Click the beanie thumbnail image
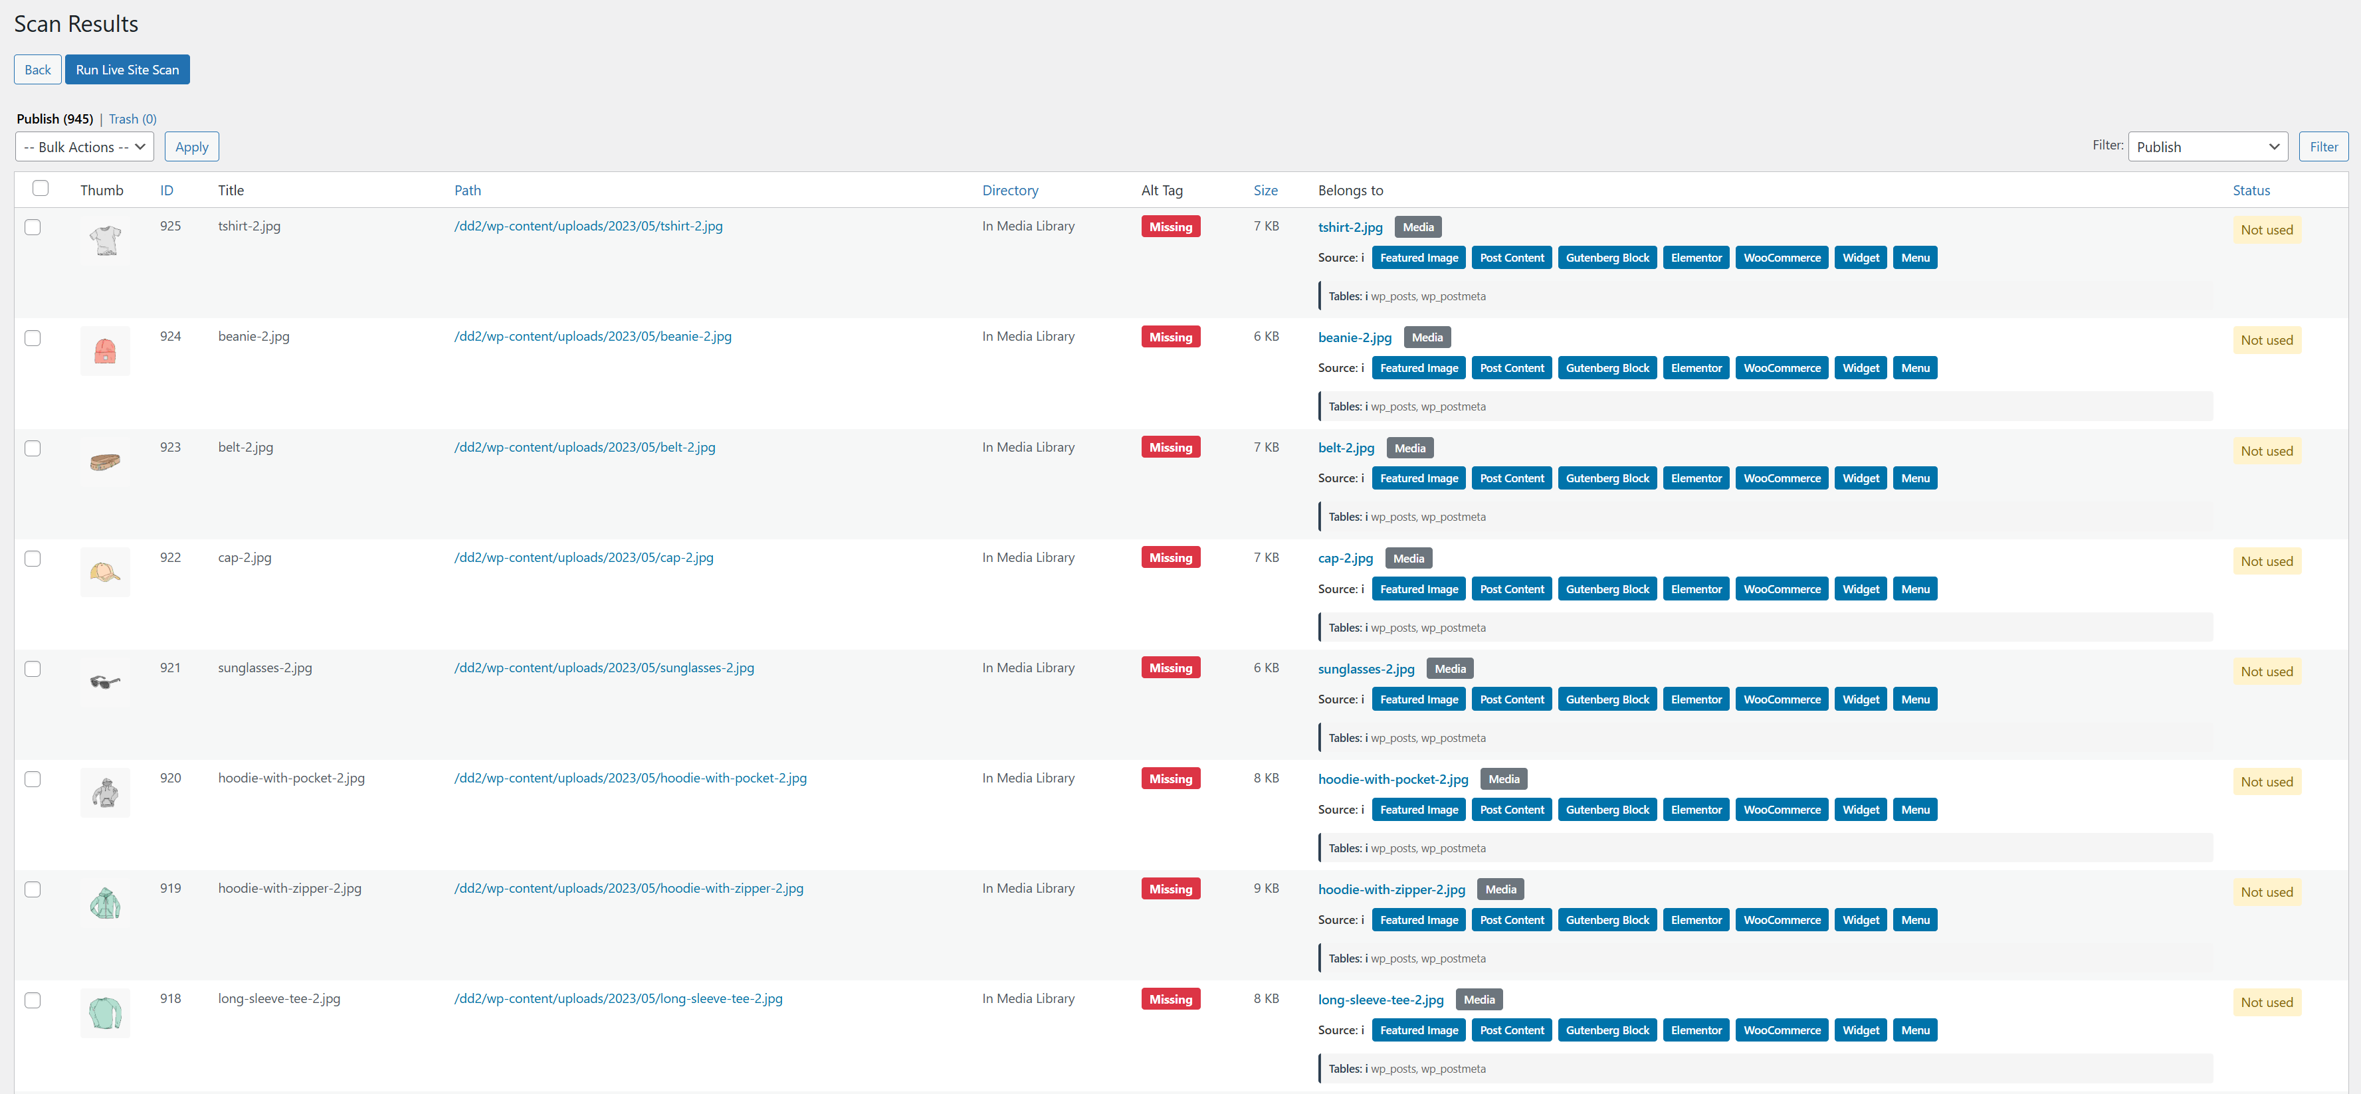The height and width of the screenshot is (1094, 2361). pyautogui.click(x=106, y=351)
